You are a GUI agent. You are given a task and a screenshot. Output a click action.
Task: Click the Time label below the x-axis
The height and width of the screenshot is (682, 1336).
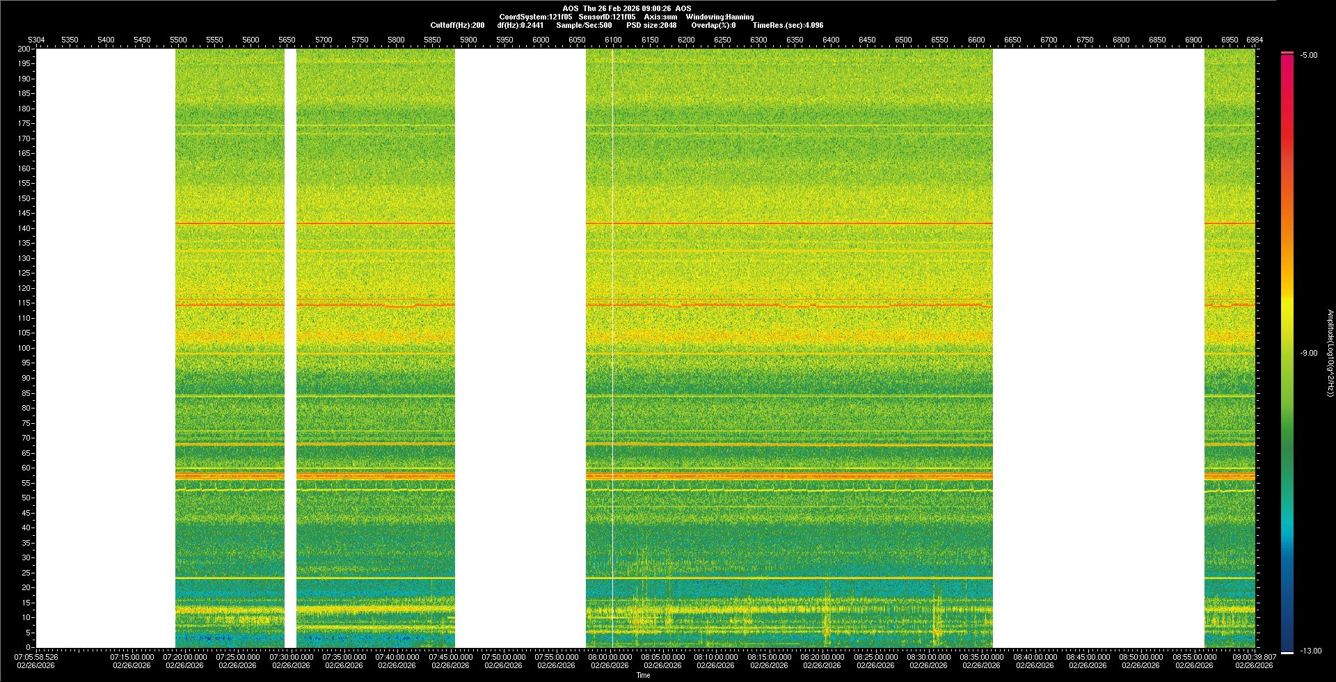[x=643, y=675]
